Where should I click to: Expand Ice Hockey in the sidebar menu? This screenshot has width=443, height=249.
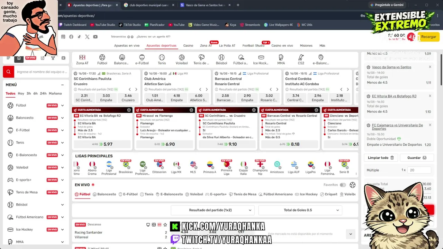click(x=62, y=230)
